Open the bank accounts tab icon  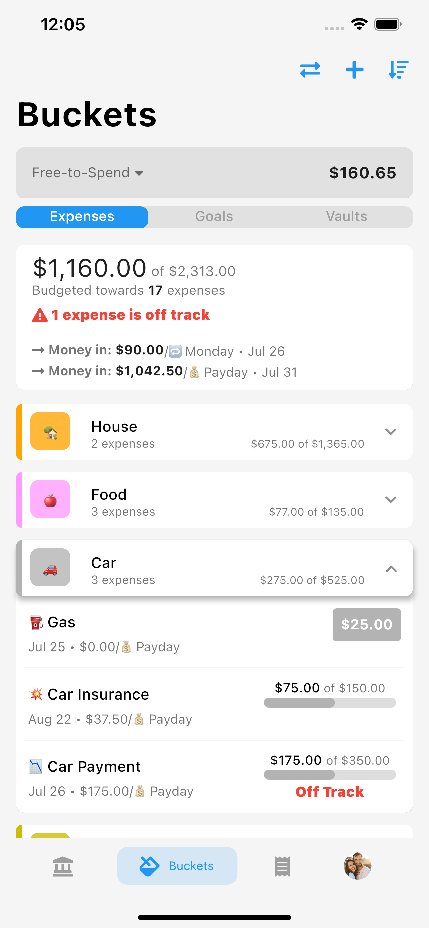(63, 866)
